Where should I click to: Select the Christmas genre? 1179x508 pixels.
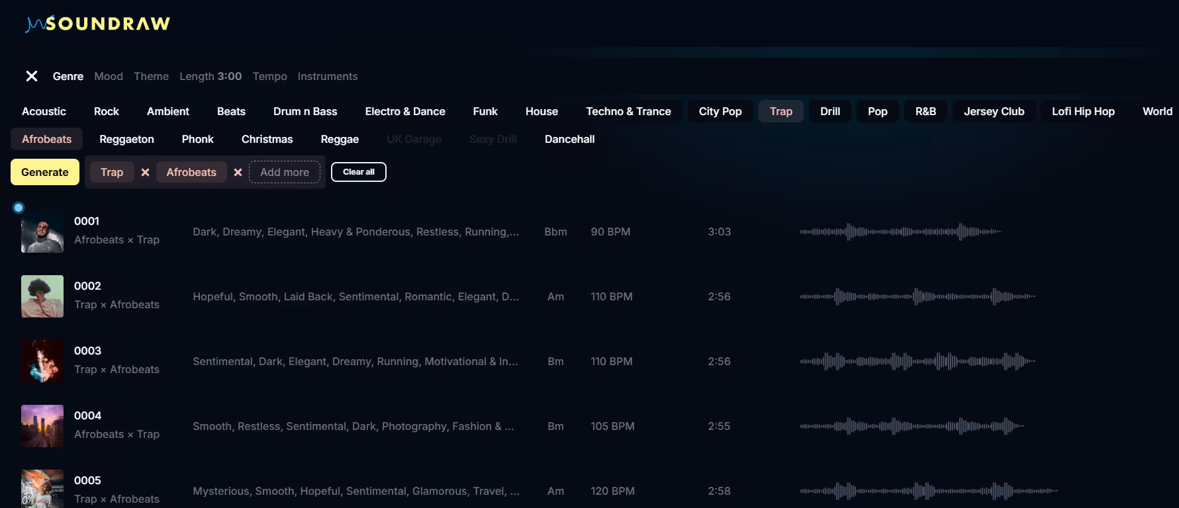click(267, 139)
